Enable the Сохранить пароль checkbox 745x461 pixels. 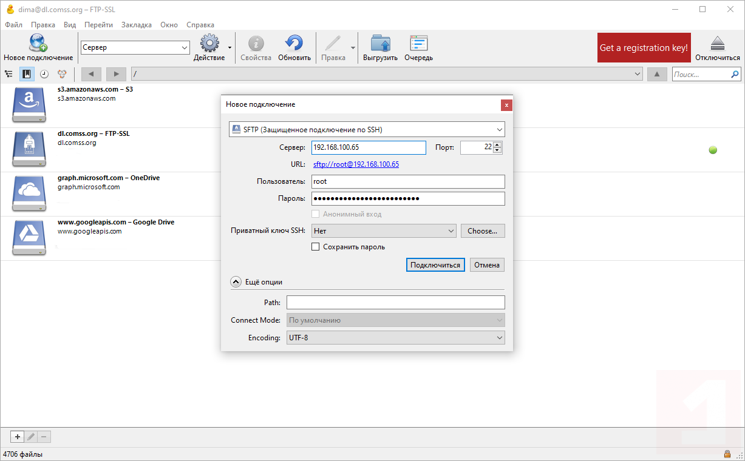tap(315, 247)
